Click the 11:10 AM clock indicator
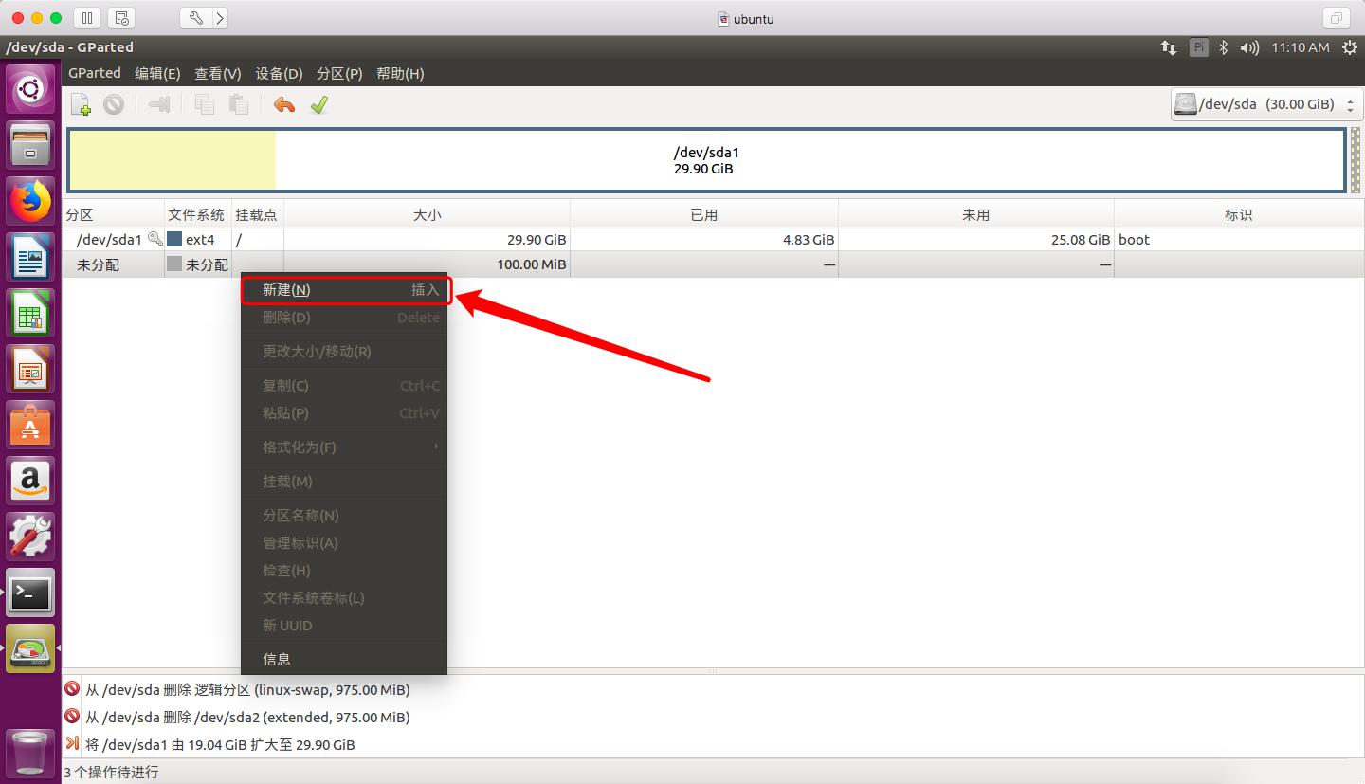This screenshot has width=1365, height=784. point(1300,47)
